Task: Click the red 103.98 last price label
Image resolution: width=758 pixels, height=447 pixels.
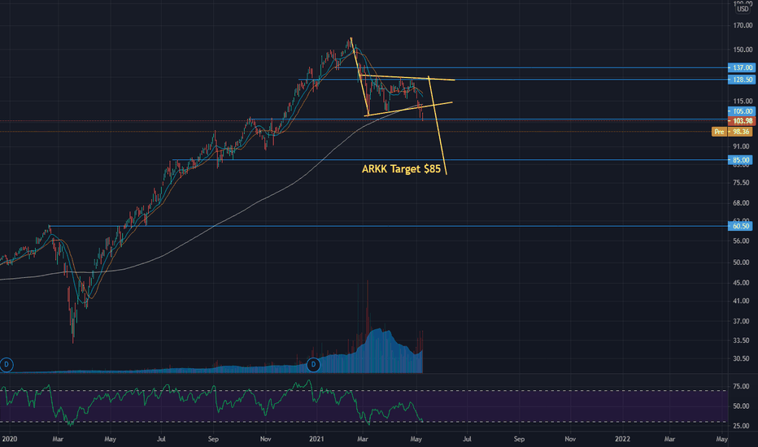Action: click(742, 121)
